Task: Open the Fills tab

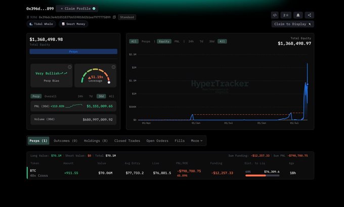Action: coord(180,141)
